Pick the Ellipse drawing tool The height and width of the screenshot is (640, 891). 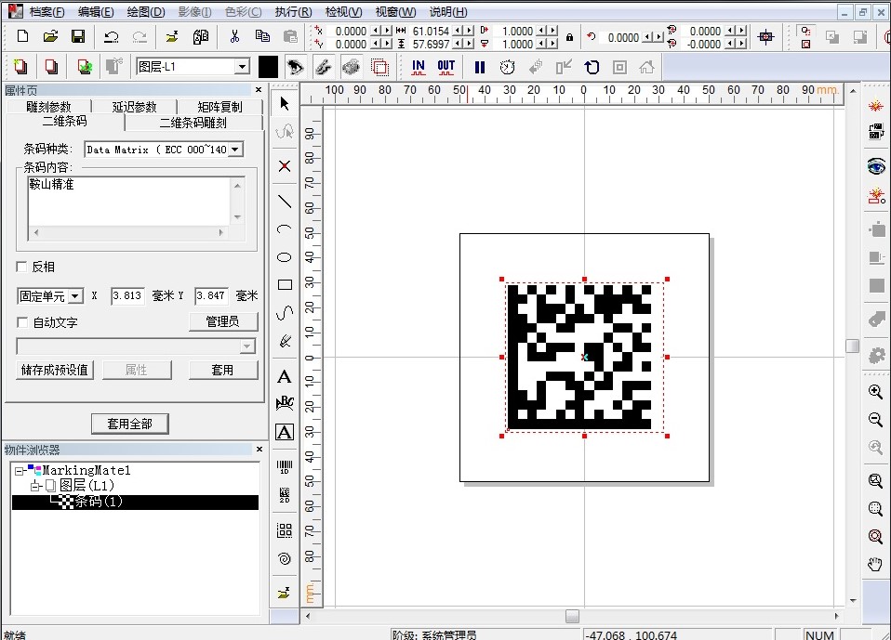[285, 257]
